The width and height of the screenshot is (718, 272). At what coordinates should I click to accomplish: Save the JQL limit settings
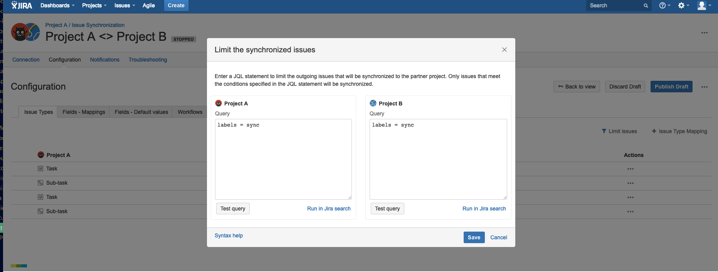(474, 237)
